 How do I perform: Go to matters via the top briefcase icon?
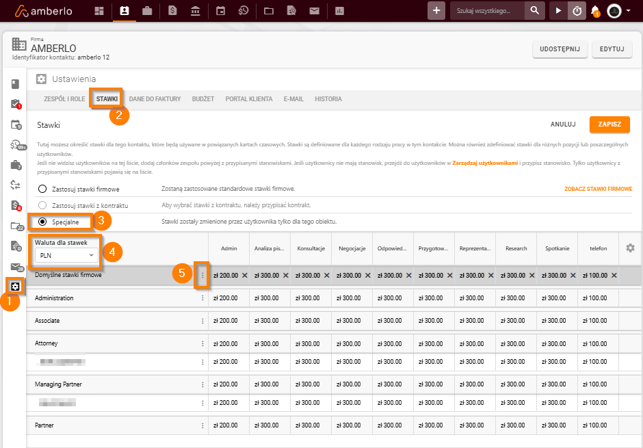[147, 11]
